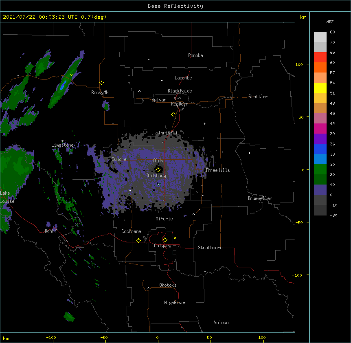This screenshot has height=343, width=351.
Task: Click the asterisk marker east of RedDeer
Action: pyautogui.click(x=204, y=123)
